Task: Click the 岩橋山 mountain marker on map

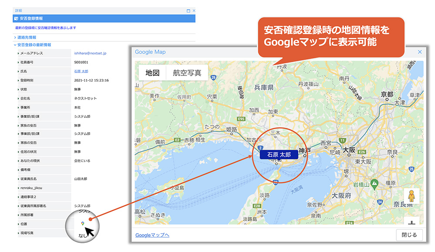Action: coord(375,183)
